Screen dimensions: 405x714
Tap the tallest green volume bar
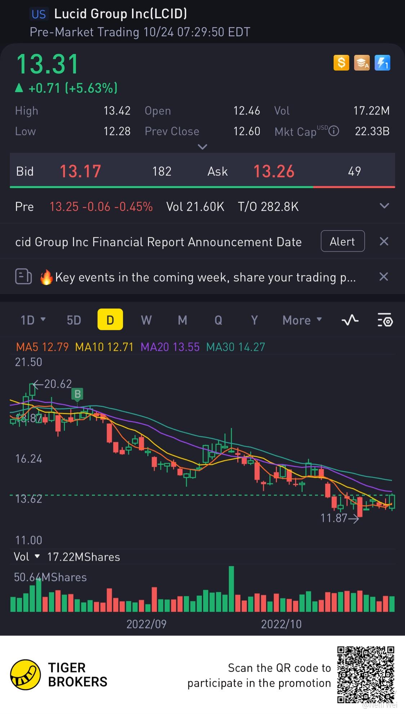tap(231, 589)
